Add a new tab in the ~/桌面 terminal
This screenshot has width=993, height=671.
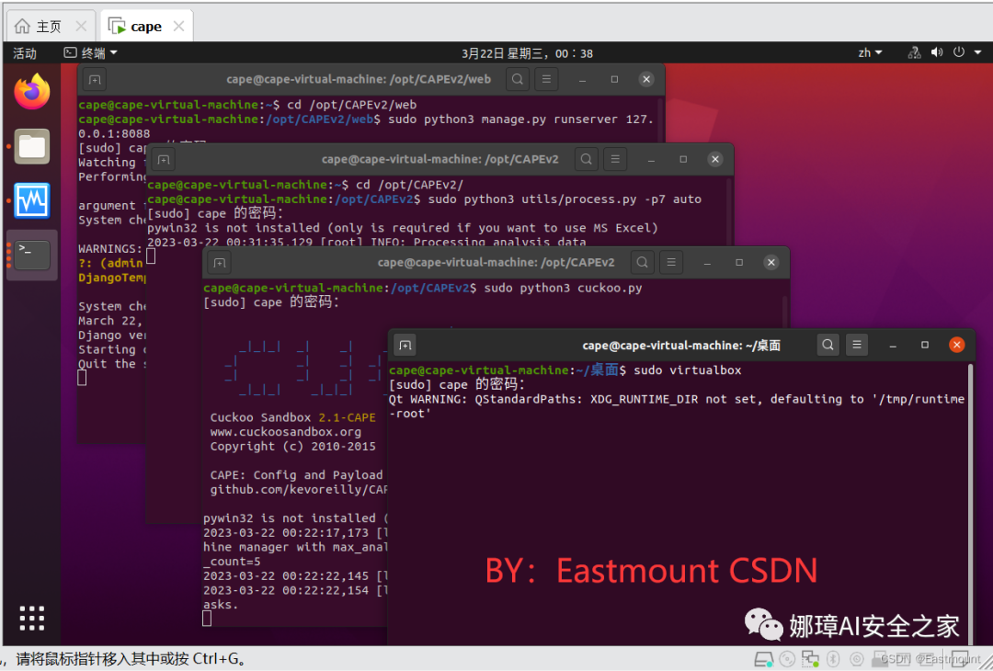pos(405,345)
